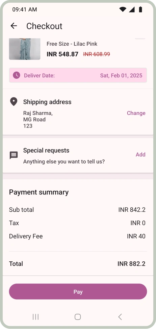Viewport: 156px width, 329px height.
Task: Tap the back arrow beside Checkout
Action: (14, 26)
